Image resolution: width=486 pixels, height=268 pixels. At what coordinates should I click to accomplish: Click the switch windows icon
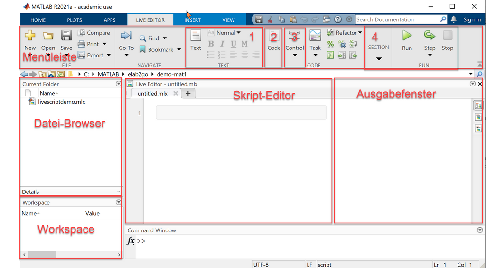(327, 19)
